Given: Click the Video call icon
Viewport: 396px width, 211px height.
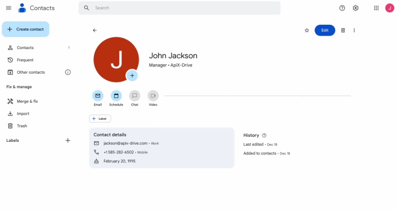Looking at the screenshot, I should point(153,96).
